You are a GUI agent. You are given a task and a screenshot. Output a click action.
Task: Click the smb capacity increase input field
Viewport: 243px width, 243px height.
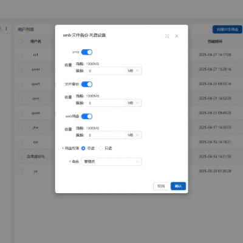click(x=105, y=71)
